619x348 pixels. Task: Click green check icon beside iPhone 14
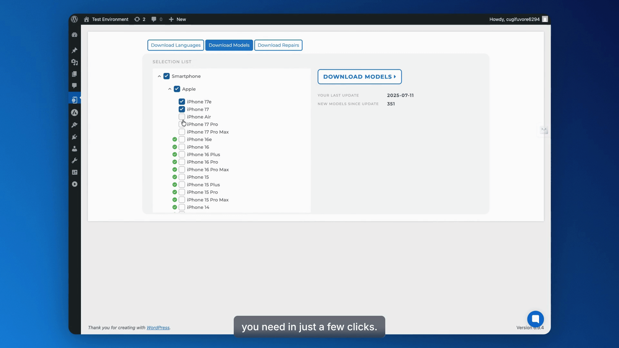(175, 207)
